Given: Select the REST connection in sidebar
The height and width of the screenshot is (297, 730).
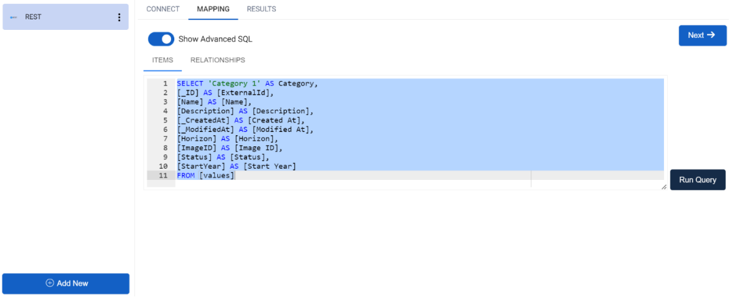Looking at the screenshot, I should [62, 17].
